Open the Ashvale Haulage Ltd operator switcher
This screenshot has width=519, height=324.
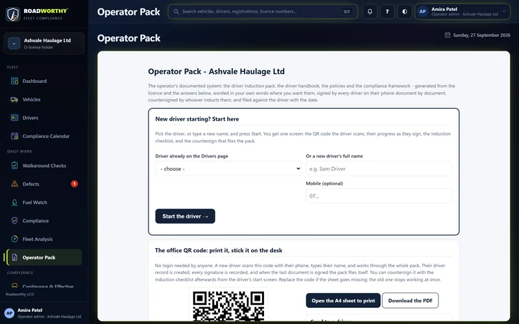(44, 43)
